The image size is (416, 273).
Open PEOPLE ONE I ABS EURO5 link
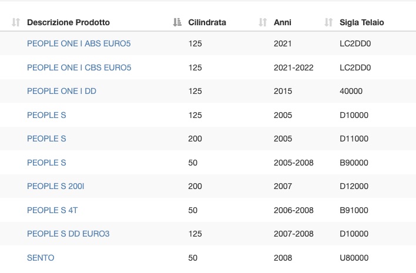pos(79,43)
